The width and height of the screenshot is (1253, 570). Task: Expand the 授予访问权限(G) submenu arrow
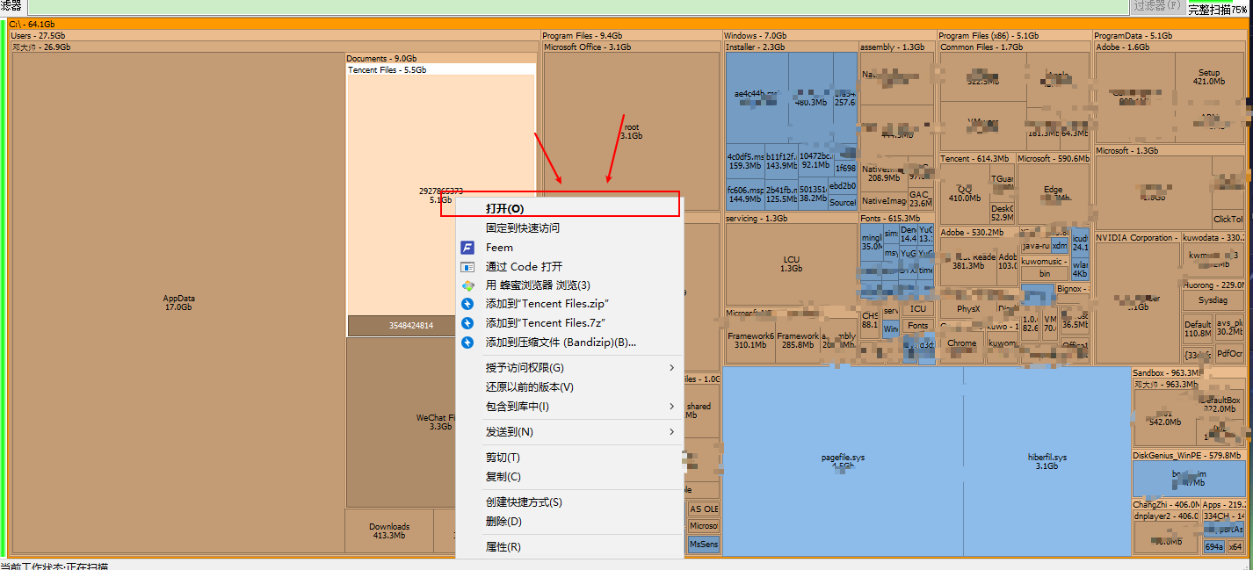point(672,367)
